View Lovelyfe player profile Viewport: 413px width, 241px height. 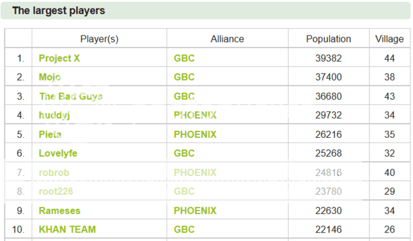point(58,153)
